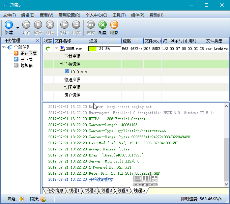Image resolution: width=230 pixels, height=204 pixels.
Task: Click the 电影 movie toolbar icon
Action: (x=114, y=25)
